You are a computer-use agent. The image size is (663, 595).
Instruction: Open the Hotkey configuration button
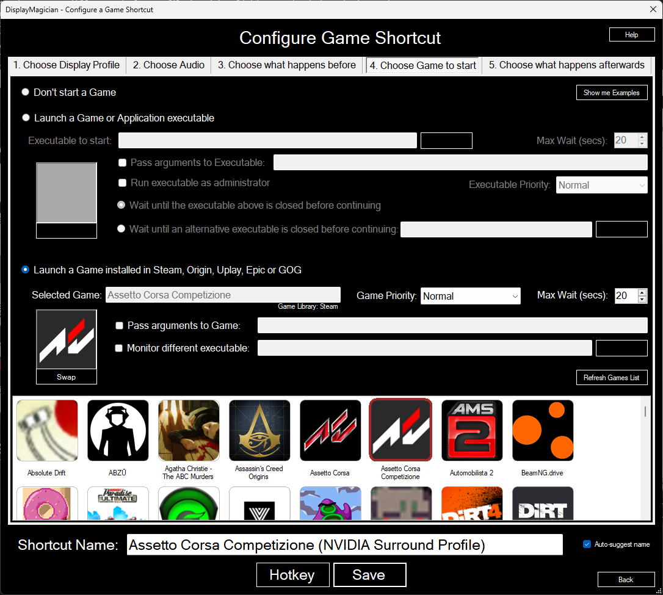(292, 575)
